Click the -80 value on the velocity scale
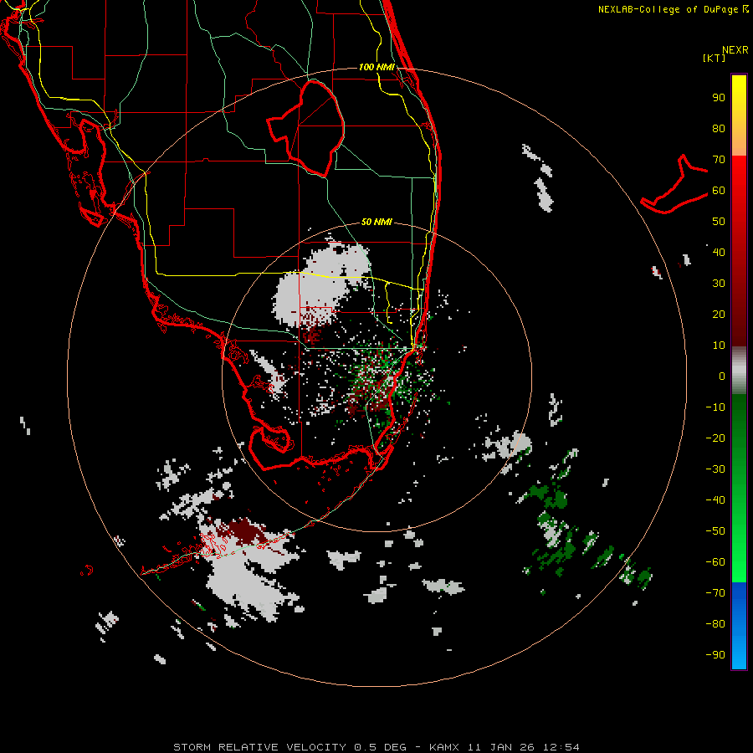This screenshot has width=753, height=753. tap(715, 624)
